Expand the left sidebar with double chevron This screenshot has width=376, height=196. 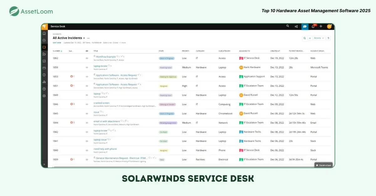[x=44, y=164]
